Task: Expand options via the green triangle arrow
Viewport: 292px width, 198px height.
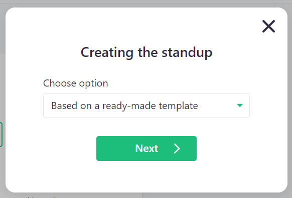Action: (240, 105)
